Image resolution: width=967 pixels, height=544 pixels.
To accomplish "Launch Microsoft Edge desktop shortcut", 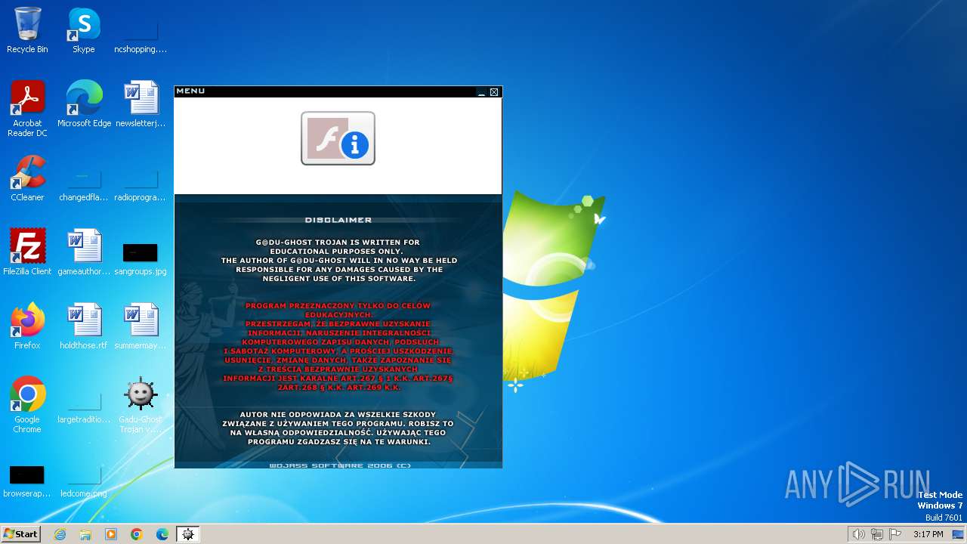I will [84, 104].
